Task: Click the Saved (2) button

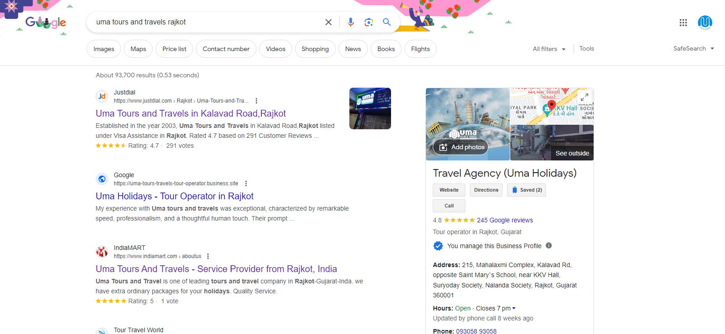Action: coord(527,190)
